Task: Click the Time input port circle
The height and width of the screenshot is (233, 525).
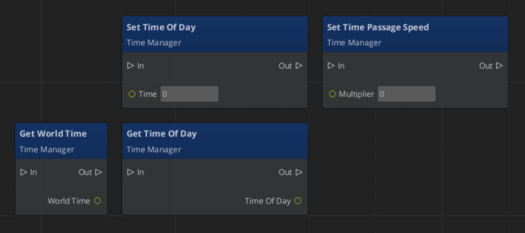Action: pos(132,94)
